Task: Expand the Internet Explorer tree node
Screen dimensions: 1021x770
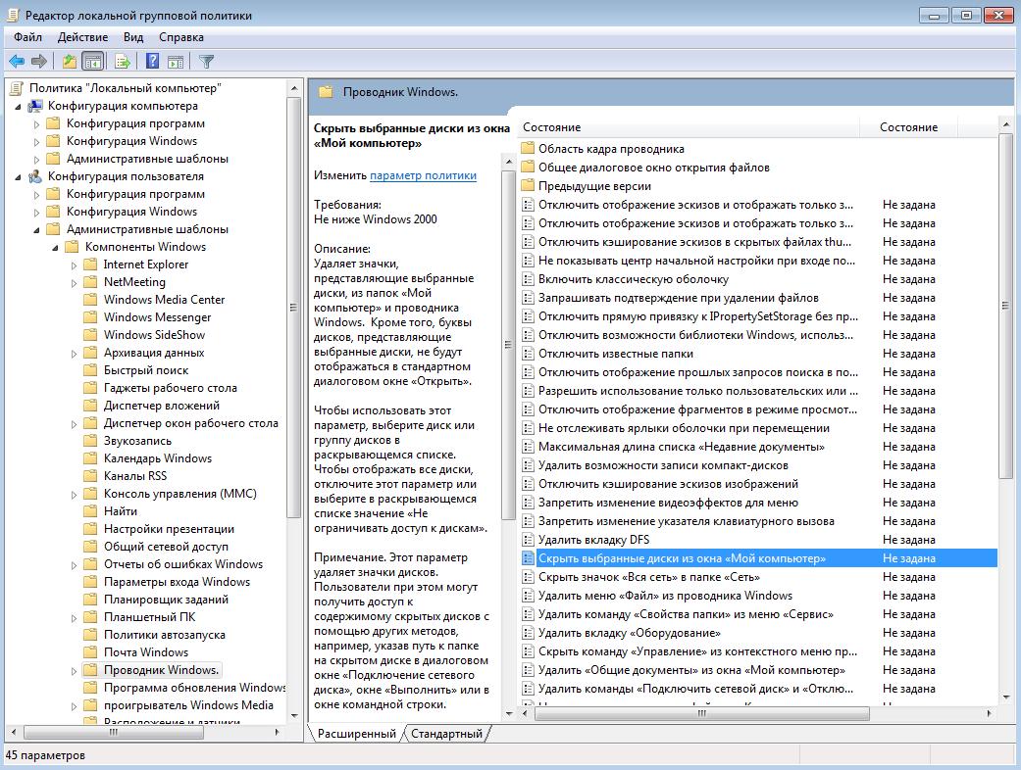Action: pos(74,265)
